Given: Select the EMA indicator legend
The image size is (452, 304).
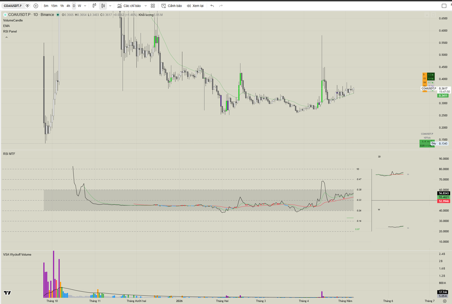Looking at the screenshot, I should click(x=6, y=26).
